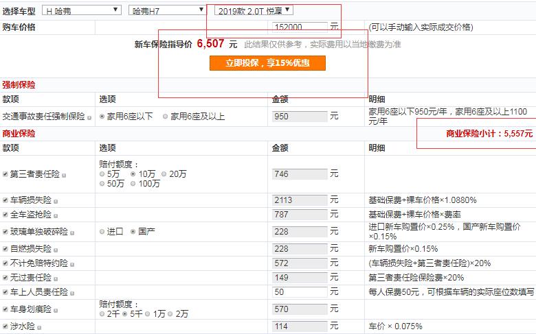Toggle 车上人员责任险 checkbox

click(5, 292)
